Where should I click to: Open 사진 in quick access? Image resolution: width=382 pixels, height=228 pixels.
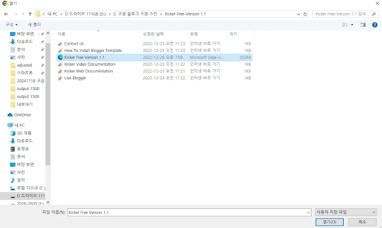pos(21,57)
